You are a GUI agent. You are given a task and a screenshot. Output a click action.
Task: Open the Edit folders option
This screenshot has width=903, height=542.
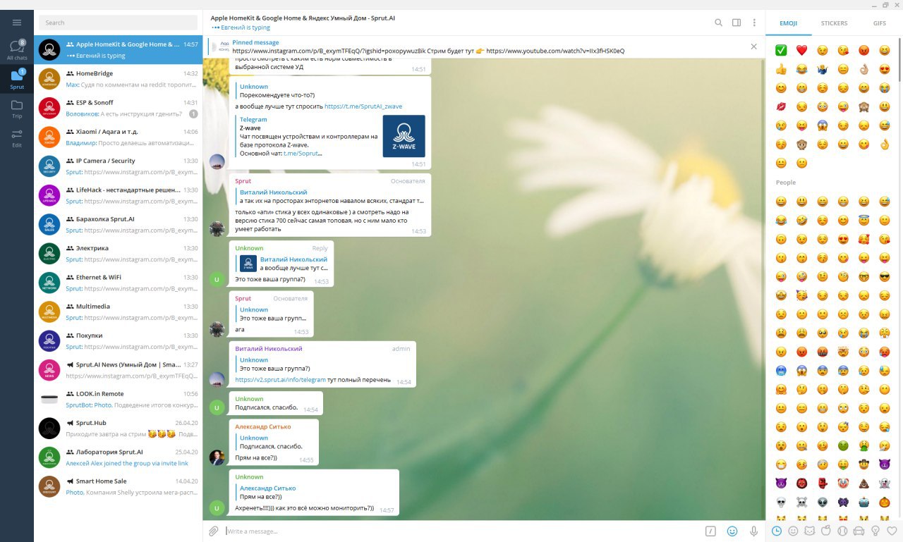(x=17, y=138)
